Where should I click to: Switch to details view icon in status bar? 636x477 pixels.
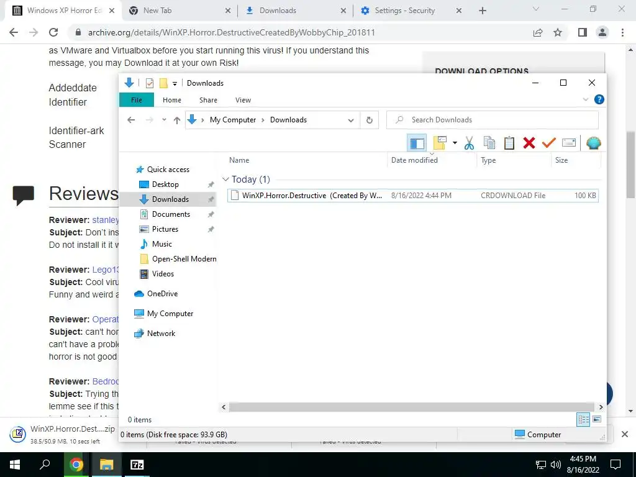[x=583, y=419]
